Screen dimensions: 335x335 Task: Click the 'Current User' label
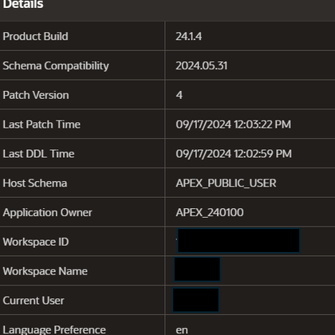coord(33,301)
